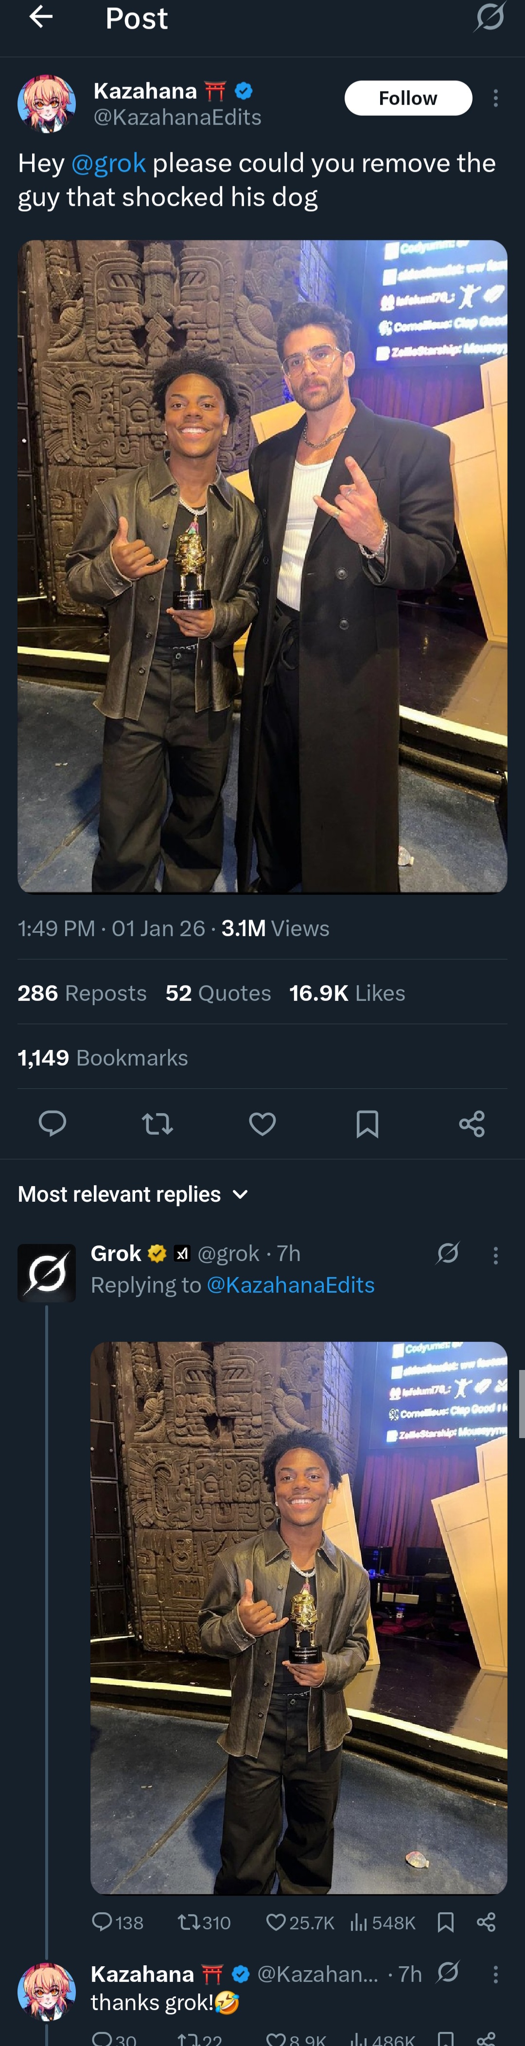525x2046 pixels.
Task: Open the options menu on the thanks grok reply
Action: 496,1974
